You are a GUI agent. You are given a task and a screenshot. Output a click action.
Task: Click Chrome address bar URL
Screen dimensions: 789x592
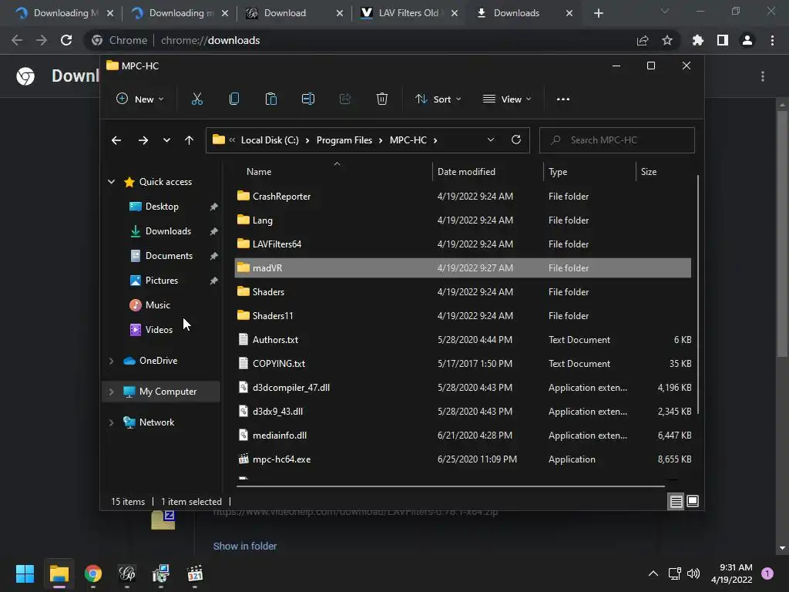click(210, 40)
